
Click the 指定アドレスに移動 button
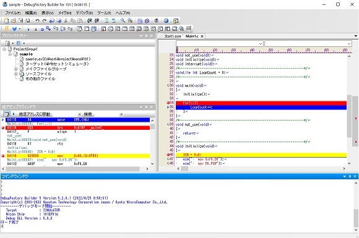click(x=34, y=114)
